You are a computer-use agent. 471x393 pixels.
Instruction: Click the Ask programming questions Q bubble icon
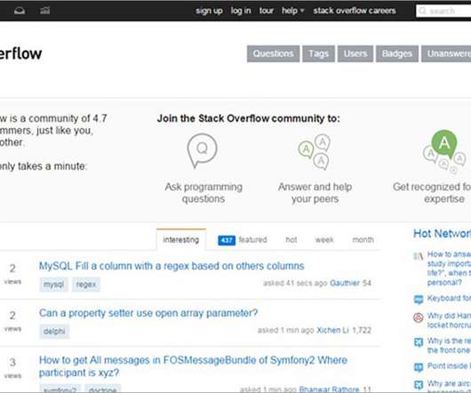pyautogui.click(x=202, y=150)
